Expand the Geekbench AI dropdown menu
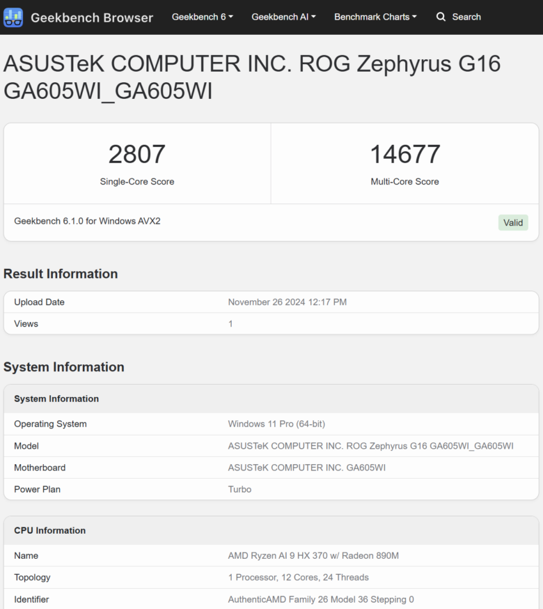Image resolution: width=543 pixels, height=609 pixels. (x=283, y=17)
